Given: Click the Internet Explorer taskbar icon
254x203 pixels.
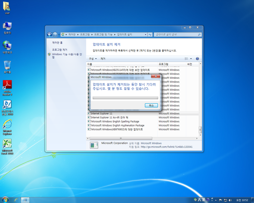Looking at the screenshot, I should (x=16, y=200).
